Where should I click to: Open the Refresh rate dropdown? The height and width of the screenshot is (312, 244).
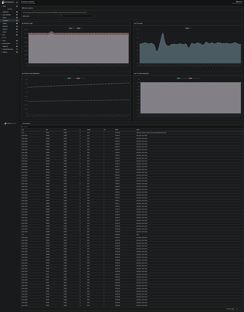click(x=77, y=16)
